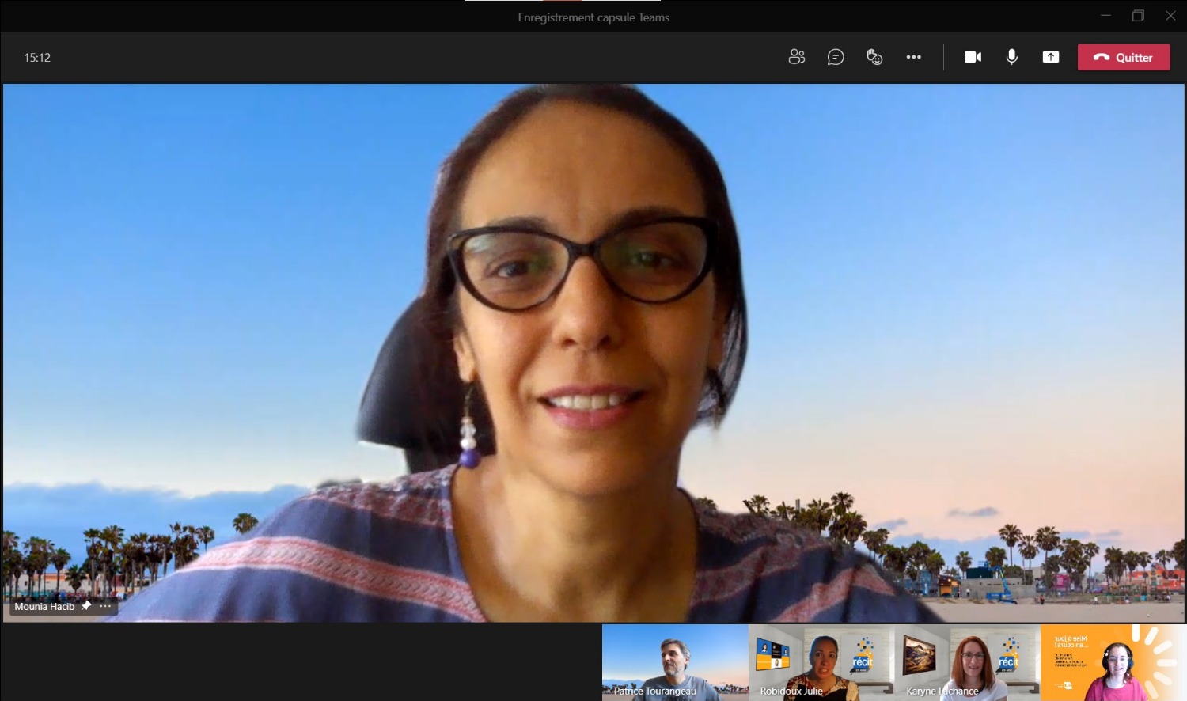Open the participants panel
This screenshot has height=701, width=1187.
pyautogui.click(x=796, y=57)
